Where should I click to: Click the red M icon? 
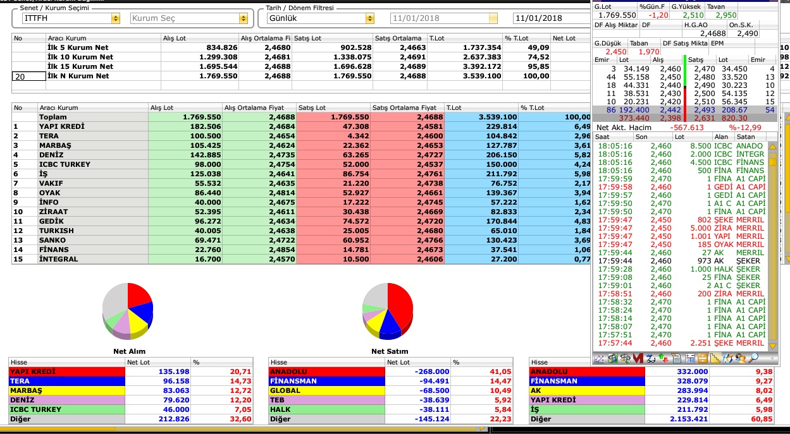click(638, 359)
